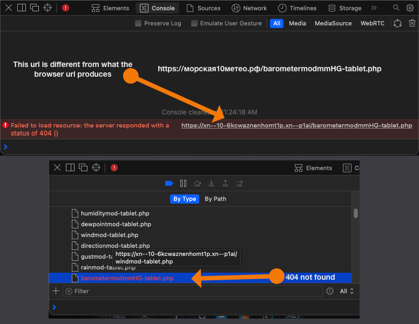This screenshot has width=419, height=324.
Task: Click the plus button beside the Filter field
Action: [56, 291]
